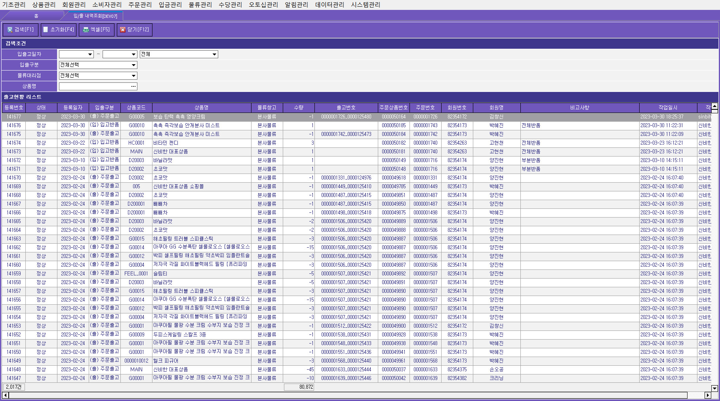Sort by the 등록번호 column header
Viewport: 720px width, 401px height.
coord(14,108)
